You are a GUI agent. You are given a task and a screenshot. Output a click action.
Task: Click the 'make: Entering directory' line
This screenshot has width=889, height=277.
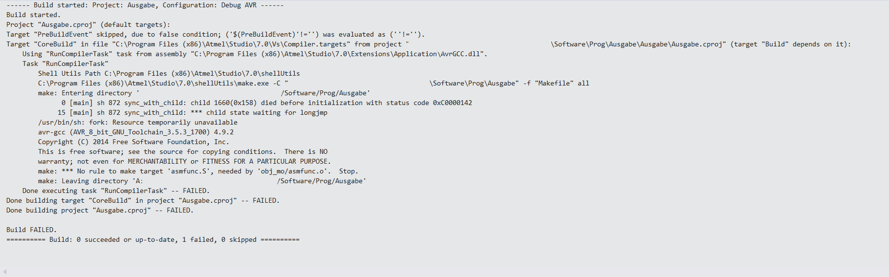tap(204, 93)
